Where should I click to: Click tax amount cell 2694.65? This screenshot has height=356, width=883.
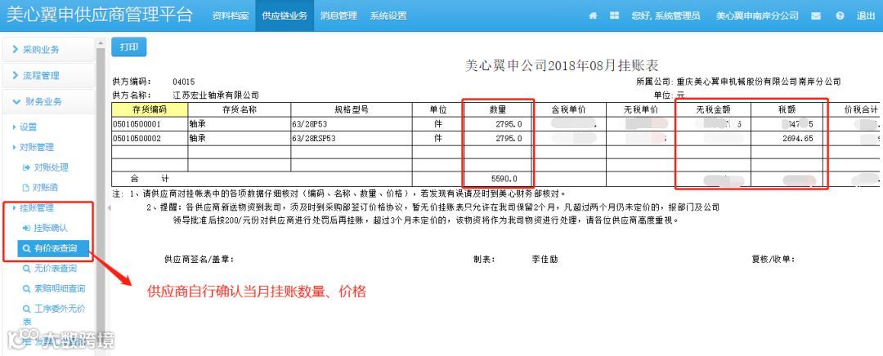[797, 138]
